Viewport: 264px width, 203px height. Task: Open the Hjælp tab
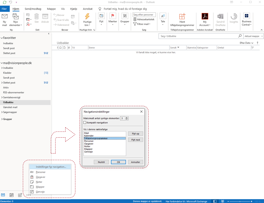[x=74, y=9]
